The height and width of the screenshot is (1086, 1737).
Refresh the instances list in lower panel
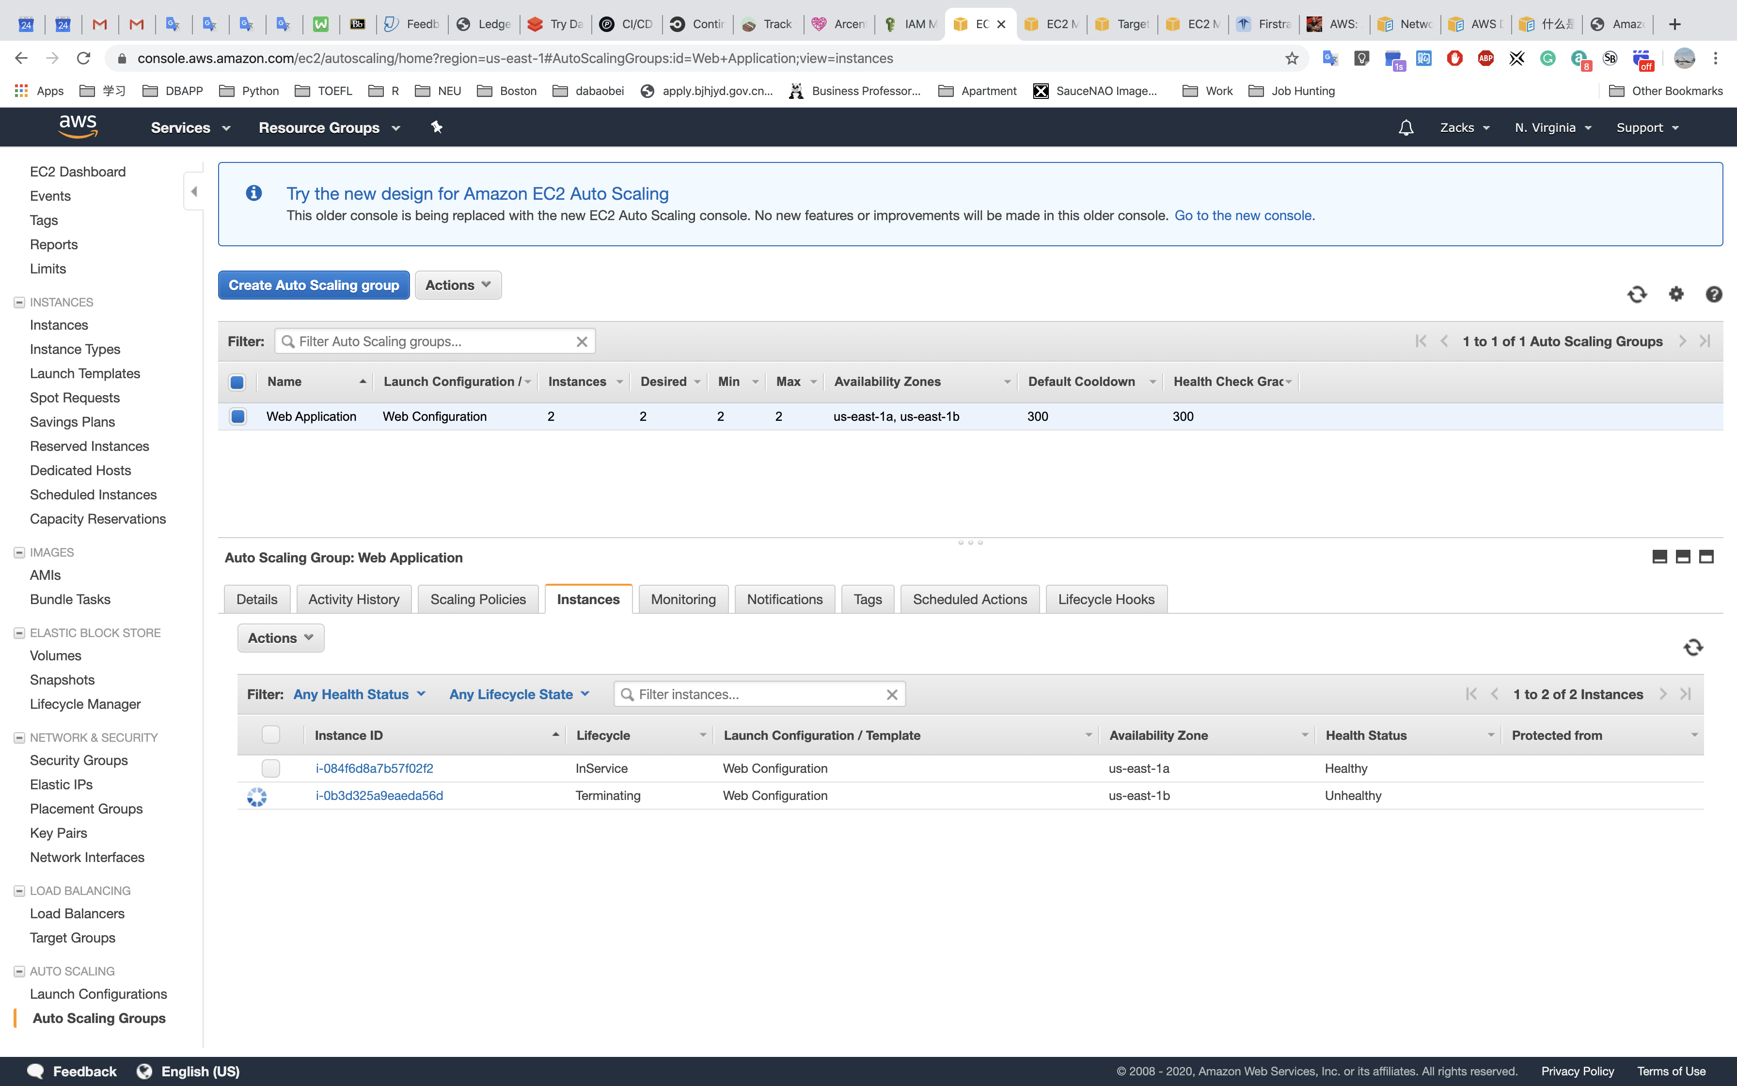1693,647
